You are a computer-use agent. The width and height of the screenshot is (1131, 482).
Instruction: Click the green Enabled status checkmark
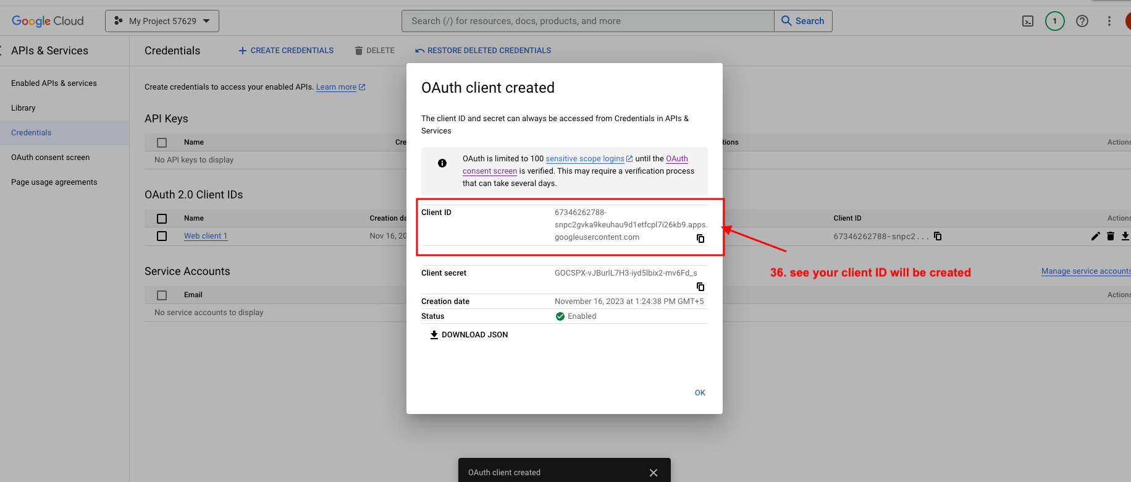(560, 316)
